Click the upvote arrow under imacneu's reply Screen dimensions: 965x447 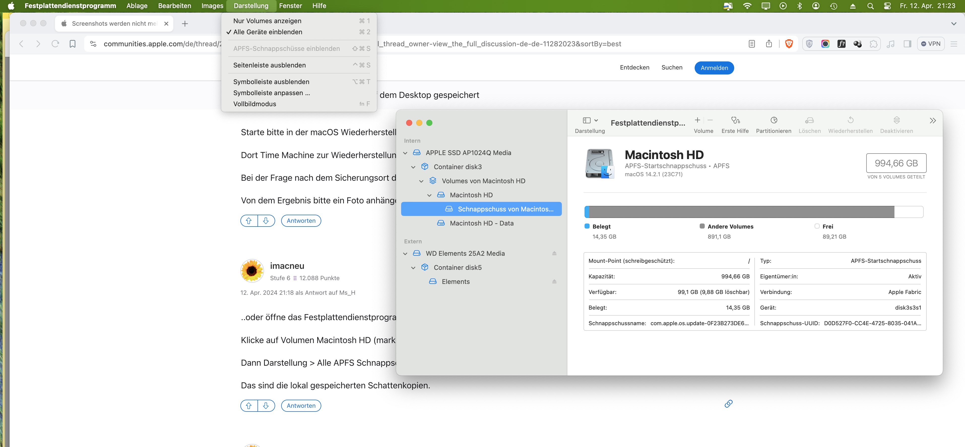249,406
